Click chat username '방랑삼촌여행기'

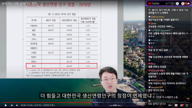click(158, 71)
